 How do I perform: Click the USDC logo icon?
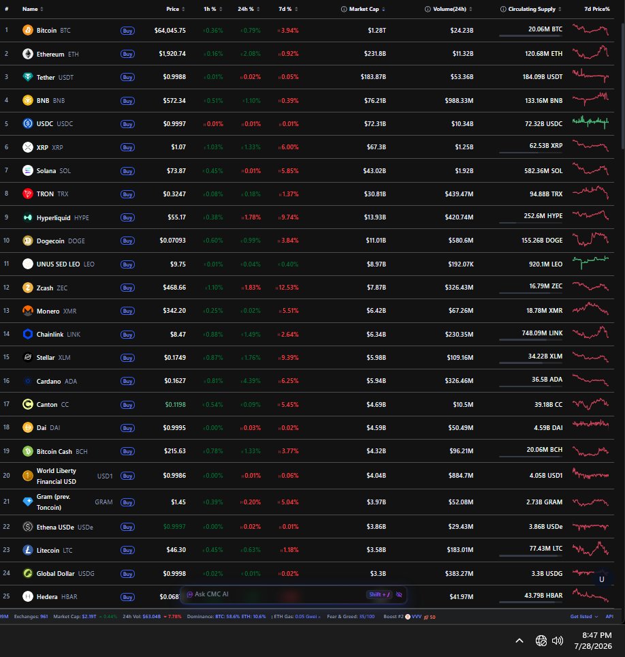(x=28, y=123)
